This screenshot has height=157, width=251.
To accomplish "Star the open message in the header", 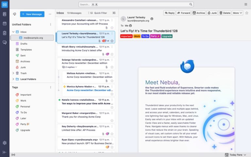I will pos(247,13).
